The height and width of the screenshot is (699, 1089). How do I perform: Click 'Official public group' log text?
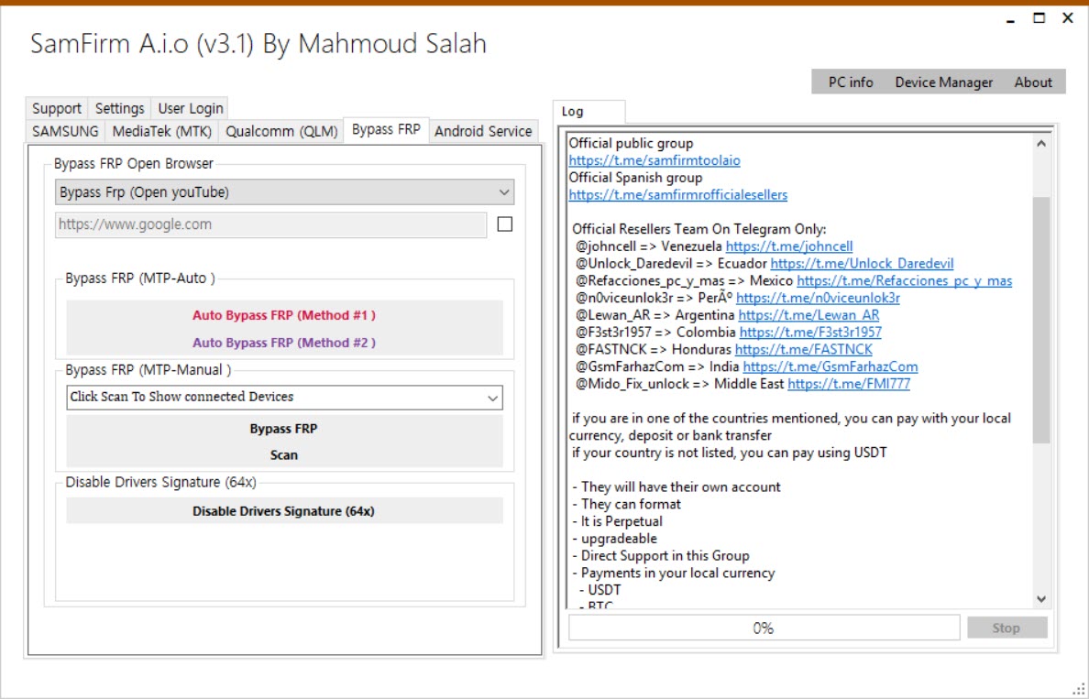(632, 144)
